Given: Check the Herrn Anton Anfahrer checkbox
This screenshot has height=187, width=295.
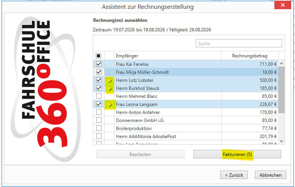Looking at the screenshot, I should coord(99,112).
